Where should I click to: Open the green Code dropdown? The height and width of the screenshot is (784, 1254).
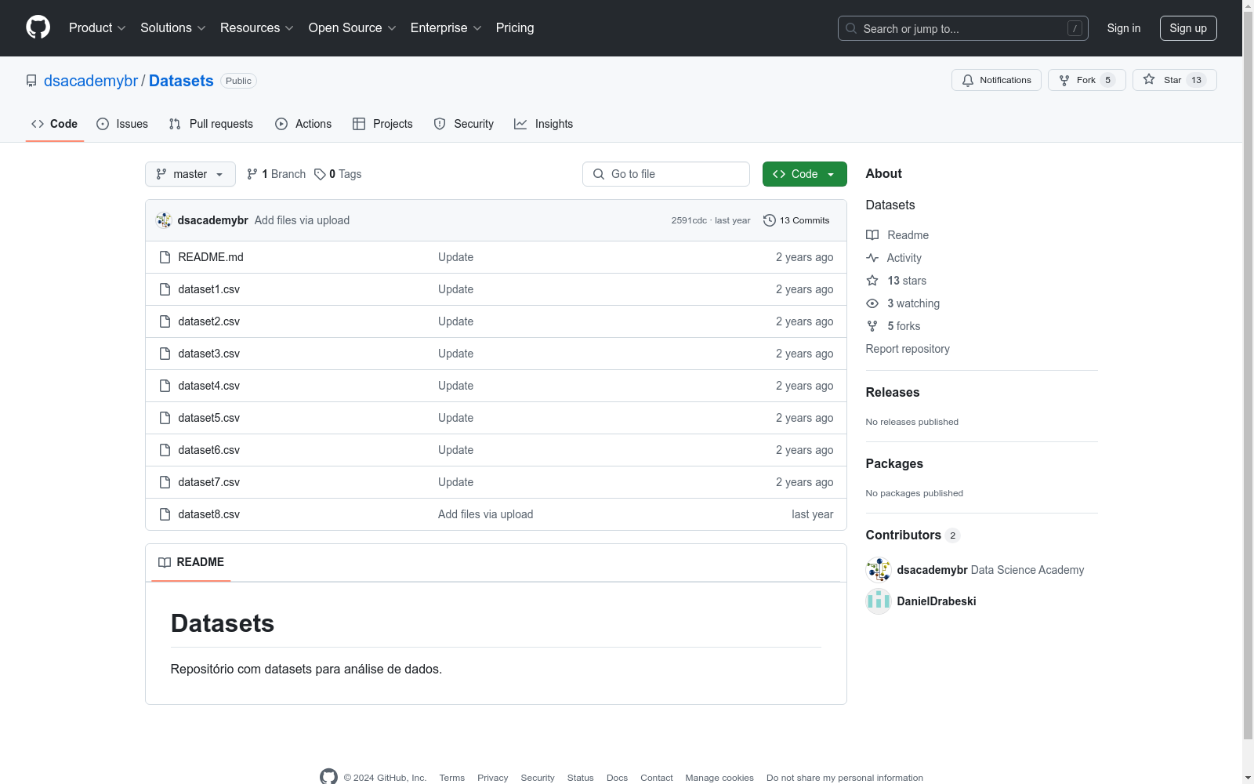tap(804, 174)
